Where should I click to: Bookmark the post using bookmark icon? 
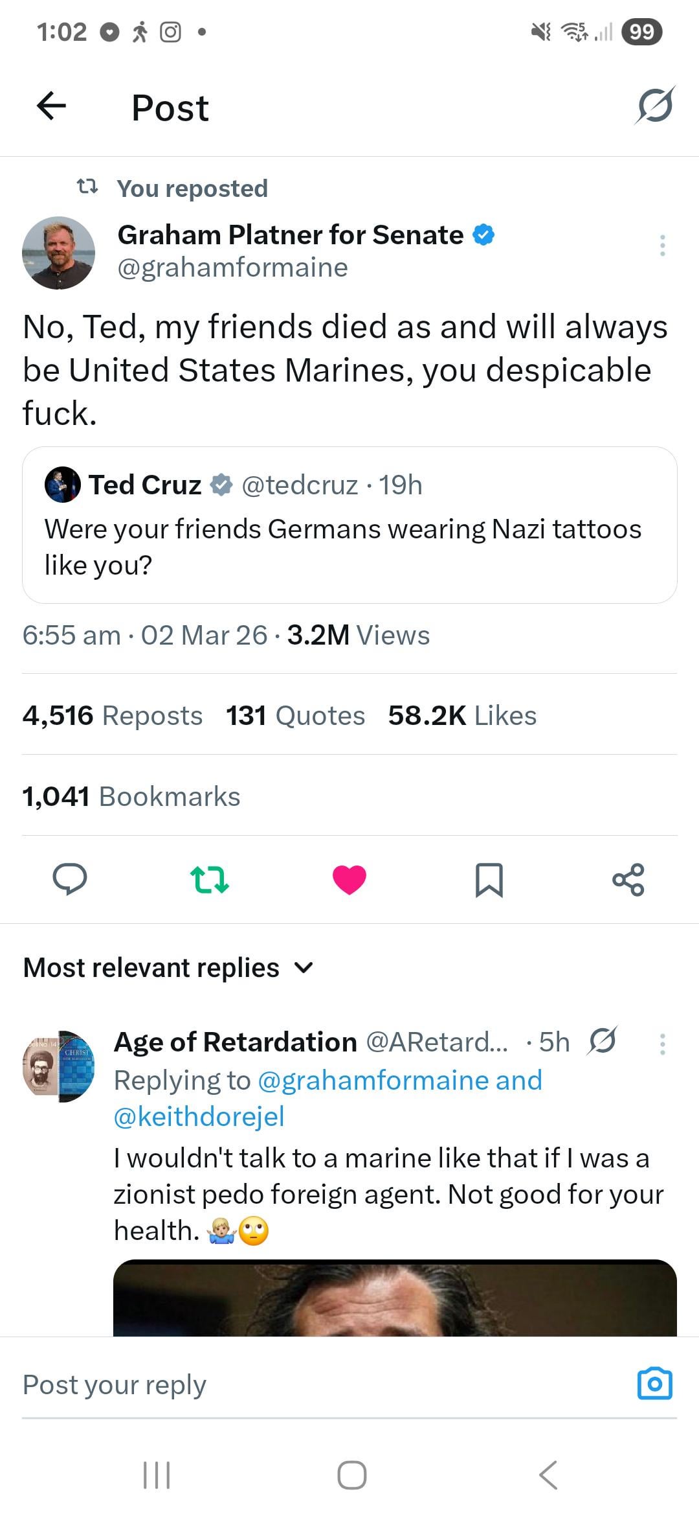pyautogui.click(x=489, y=879)
